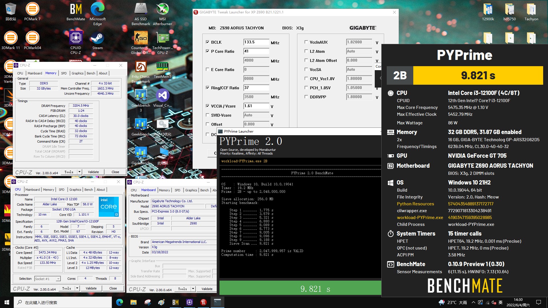Open the Geekbench 4 desktop icon
The height and width of the screenshot is (308, 548).
tap(141, 129)
